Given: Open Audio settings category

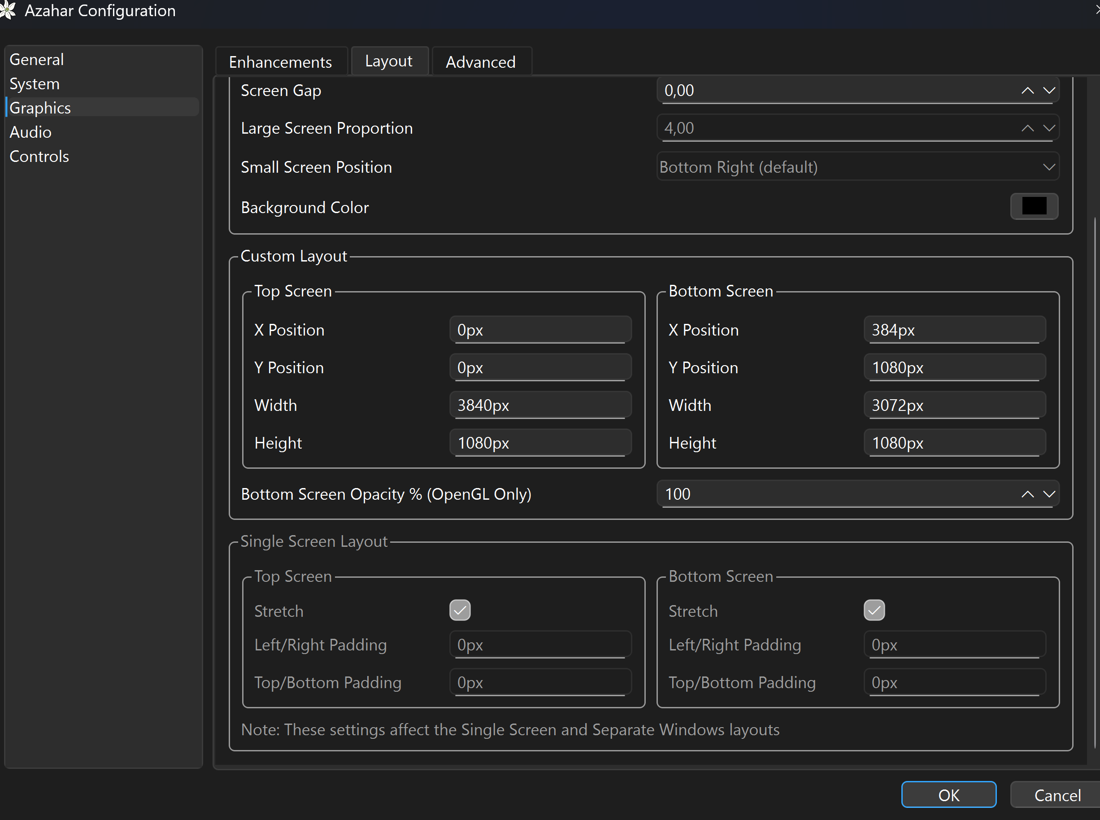Looking at the screenshot, I should coord(102,132).
